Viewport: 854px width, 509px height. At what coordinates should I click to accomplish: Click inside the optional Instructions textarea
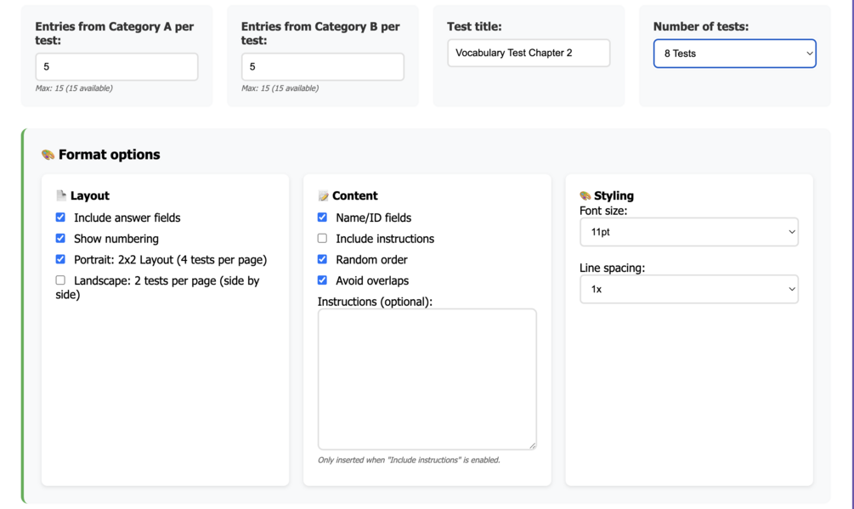pyautogui.click(x=427, y=378)
